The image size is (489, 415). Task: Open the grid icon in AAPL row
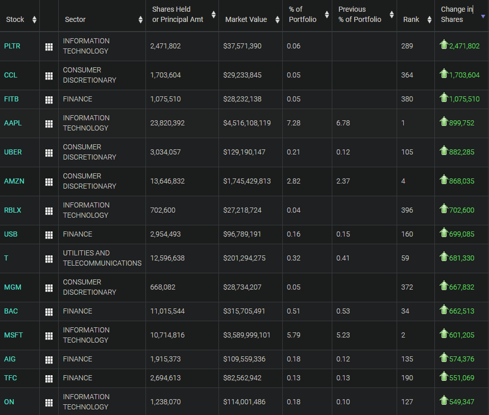point(49,124)
